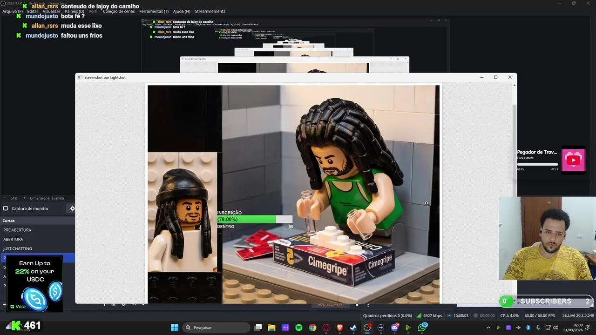The width and height of the screenshot is (596, 335).
Task: Open WhatsApp from the taskbar
Action: [x=422, y=328]
